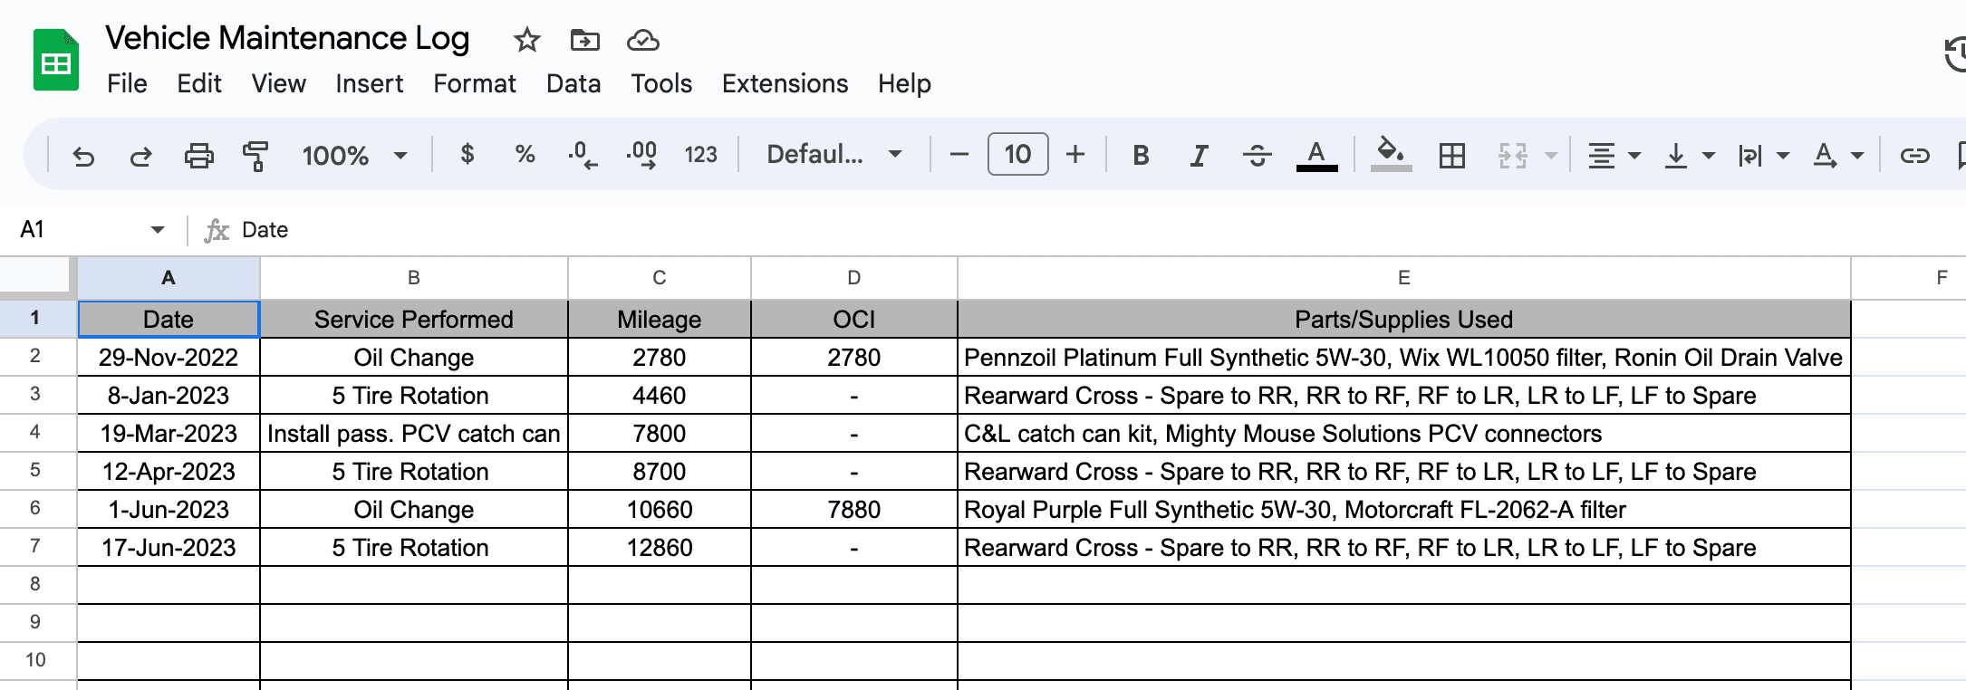Select the Royal Purple Full Synthetic cell
This screenshot has height=690, width=1966.
pos(1404,510)
